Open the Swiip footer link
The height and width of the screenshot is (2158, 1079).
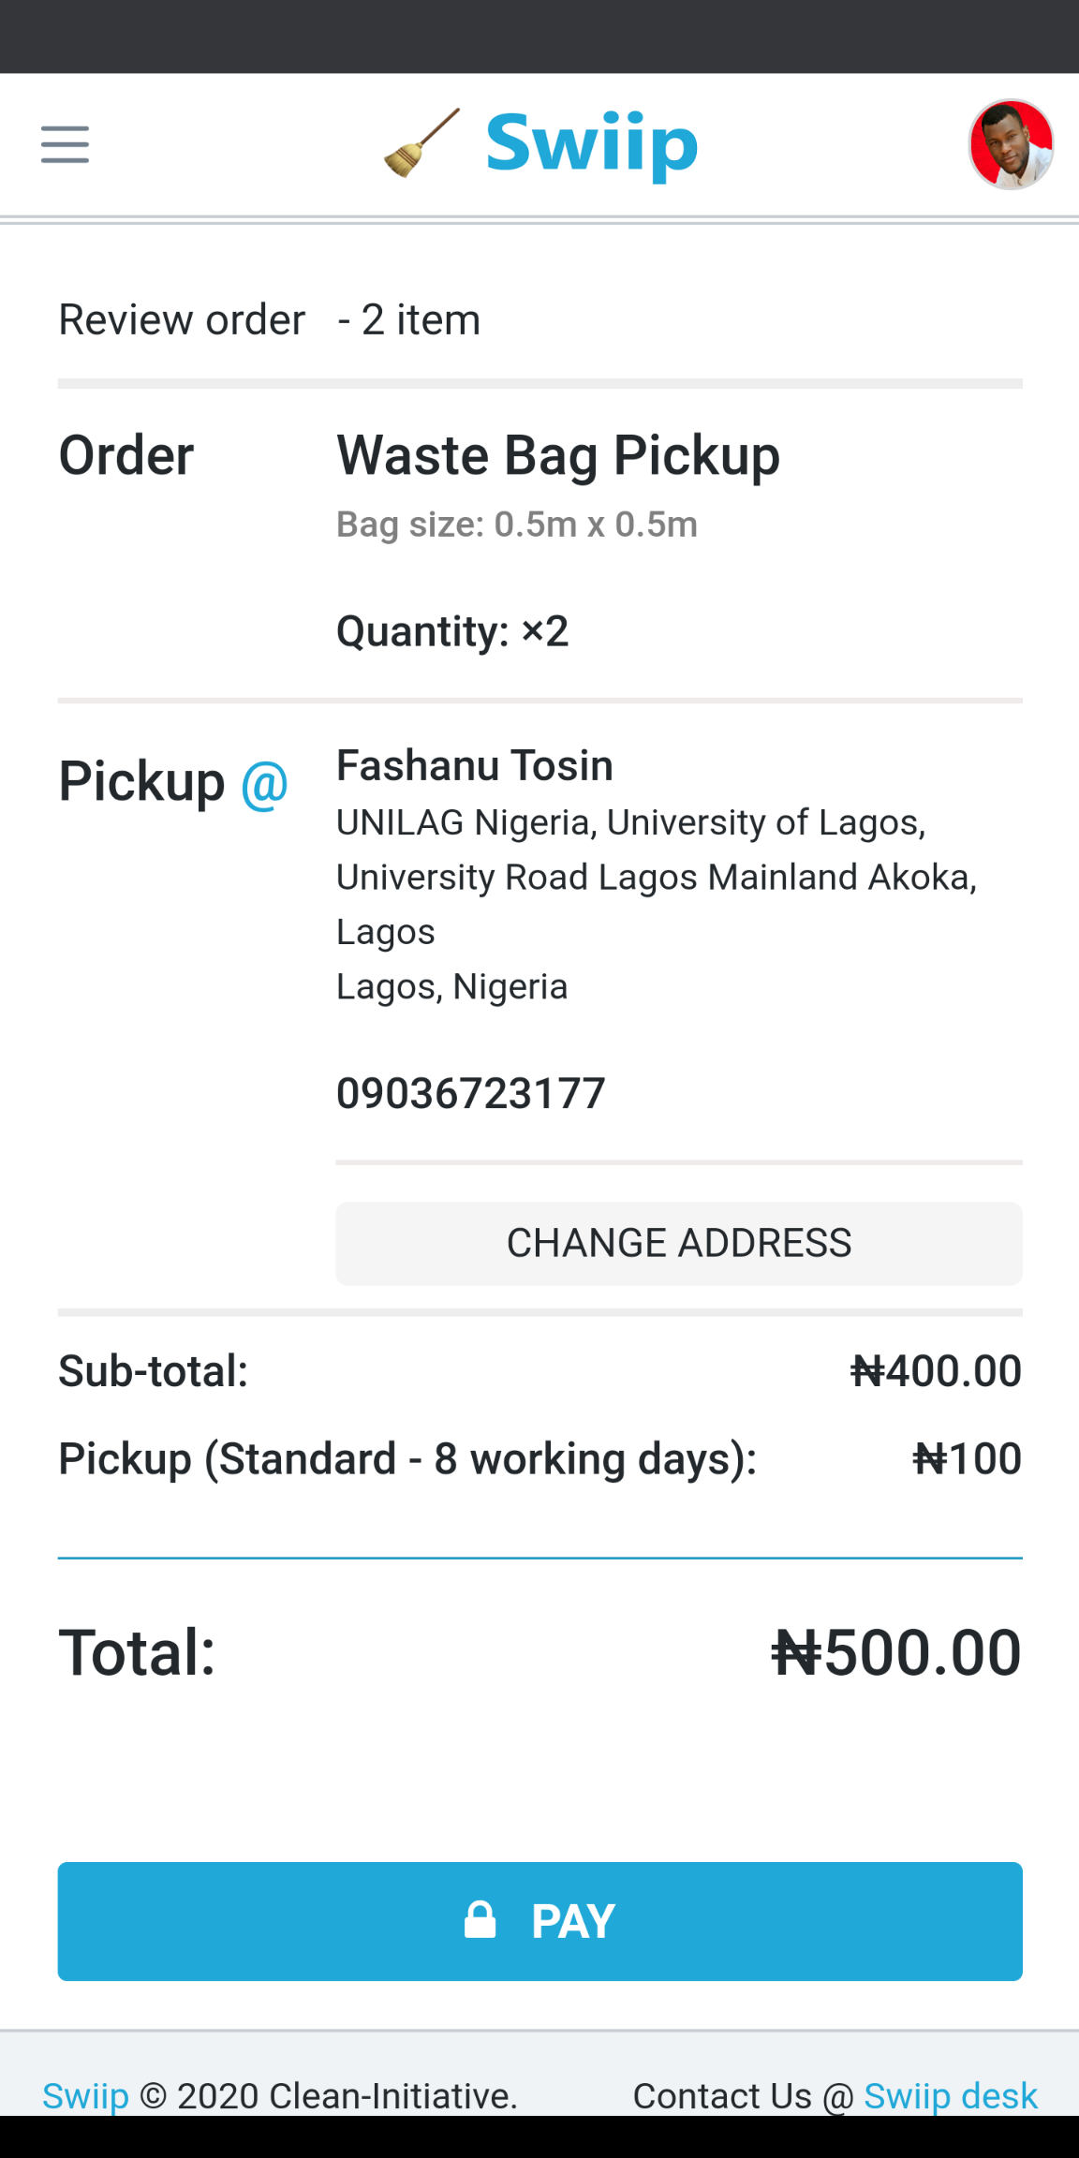click(85, 2095)
